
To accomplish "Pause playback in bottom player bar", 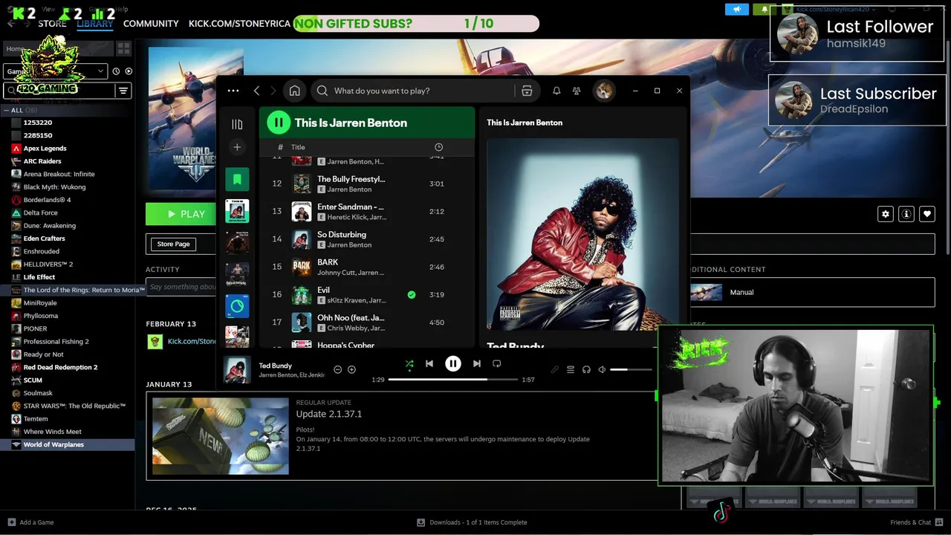I will point(452,363).
